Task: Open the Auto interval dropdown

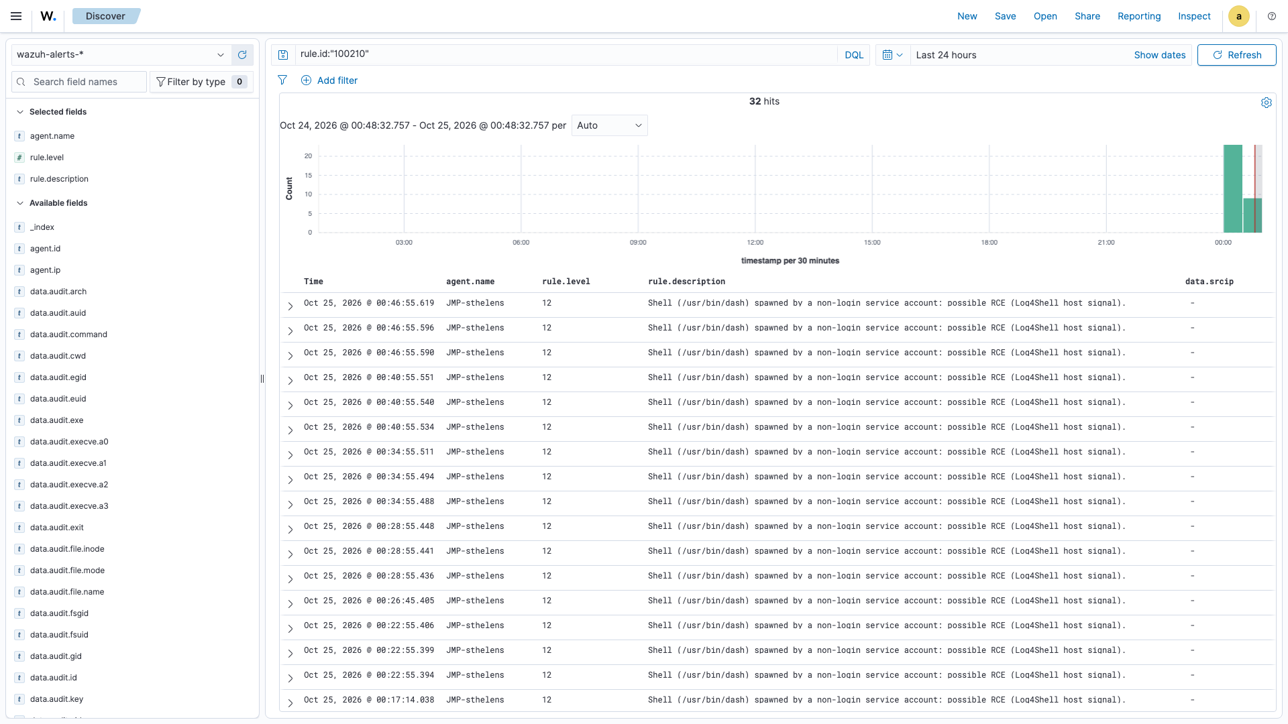Action: pyautogui.click(x=609, y=125)
